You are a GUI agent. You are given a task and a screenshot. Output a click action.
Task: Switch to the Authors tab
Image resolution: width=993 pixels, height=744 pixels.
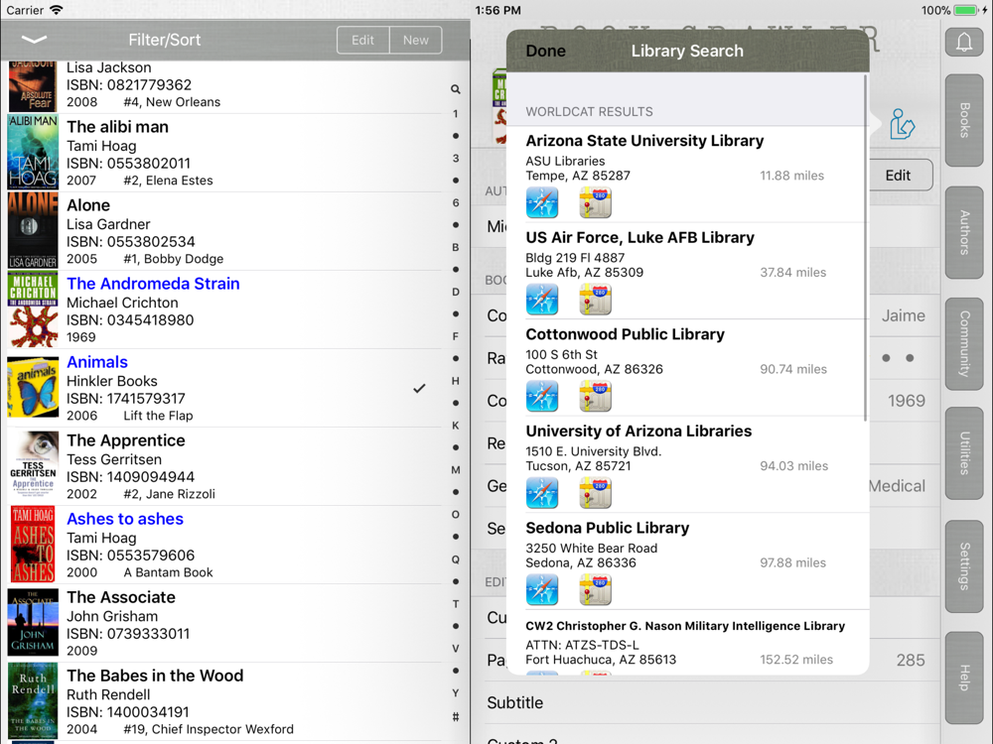point(964,232)
